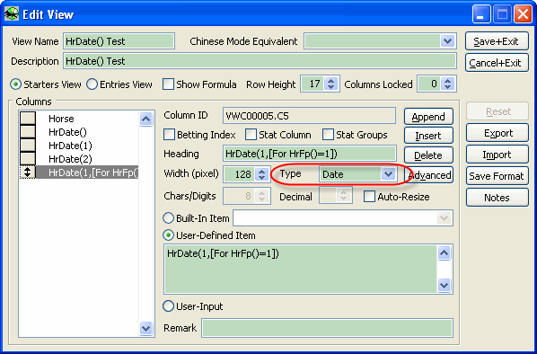The height and width of the screenshot is (354, 537).
Task: Click the row marker beside HrDate() column
Action: click(x=28, y=132)
